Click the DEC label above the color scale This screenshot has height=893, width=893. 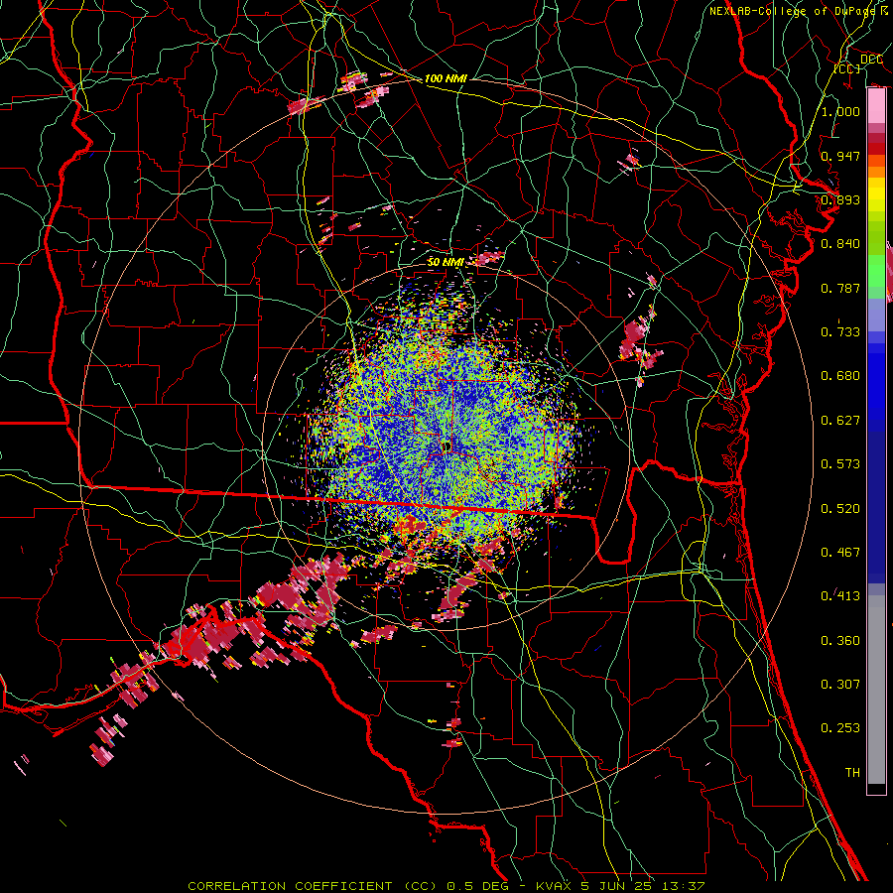click(871, 60)
